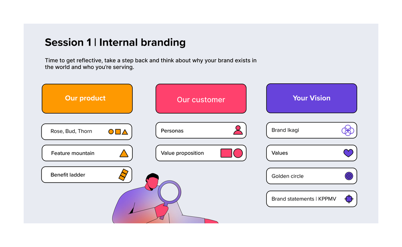
Task: Click the Brand statements crosshair icon
Action: (349, 199)
